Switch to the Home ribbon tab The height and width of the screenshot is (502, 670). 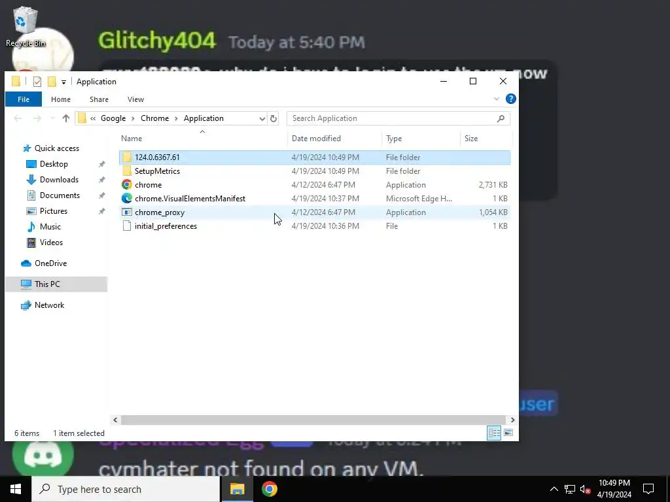click(x=61, y=99)
